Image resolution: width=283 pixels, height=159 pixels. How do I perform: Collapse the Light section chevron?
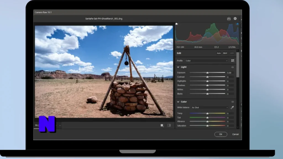(x=178, y=67)
